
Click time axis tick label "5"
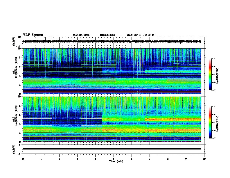[114, 159]
